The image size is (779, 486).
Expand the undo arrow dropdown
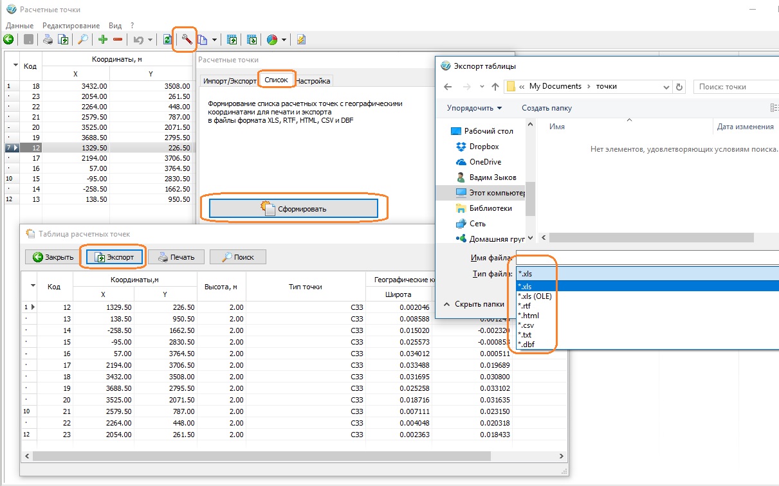[150, 40]
